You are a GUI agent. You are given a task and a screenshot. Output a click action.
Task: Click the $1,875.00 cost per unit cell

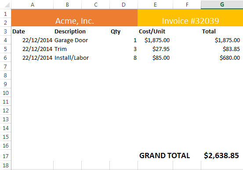coord(155,40)
